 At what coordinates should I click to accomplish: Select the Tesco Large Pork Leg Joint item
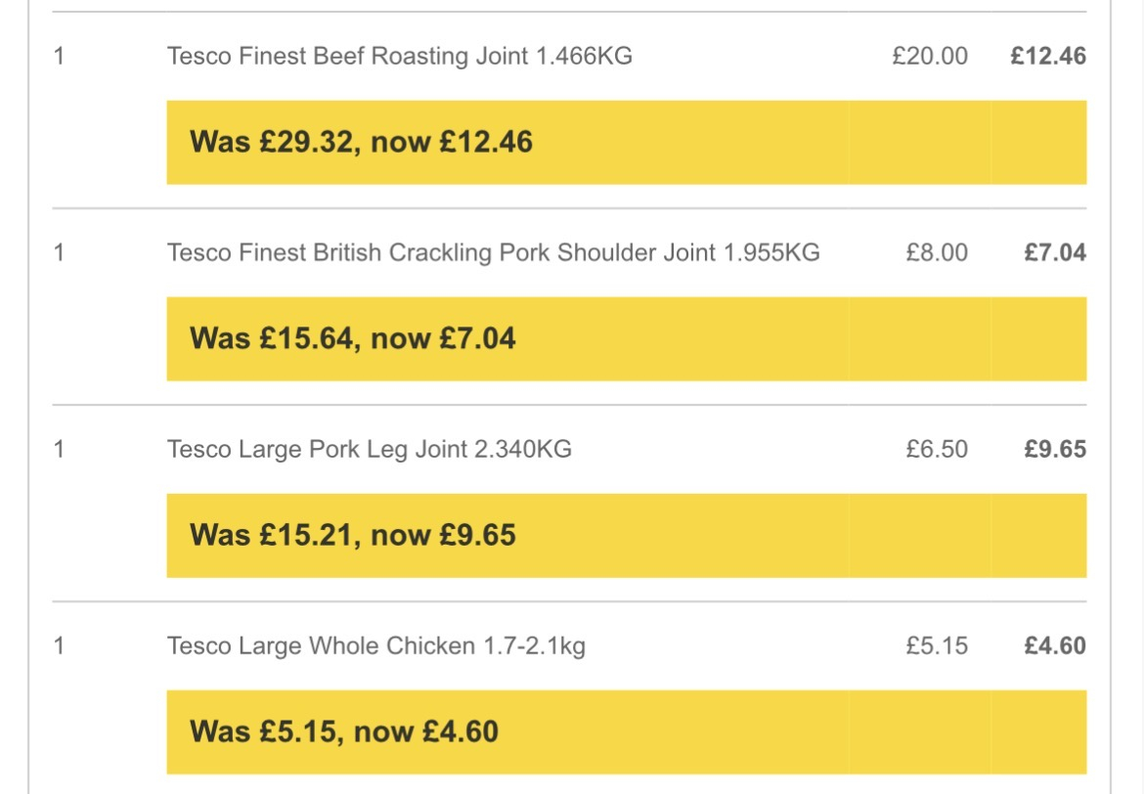[369, 449]
